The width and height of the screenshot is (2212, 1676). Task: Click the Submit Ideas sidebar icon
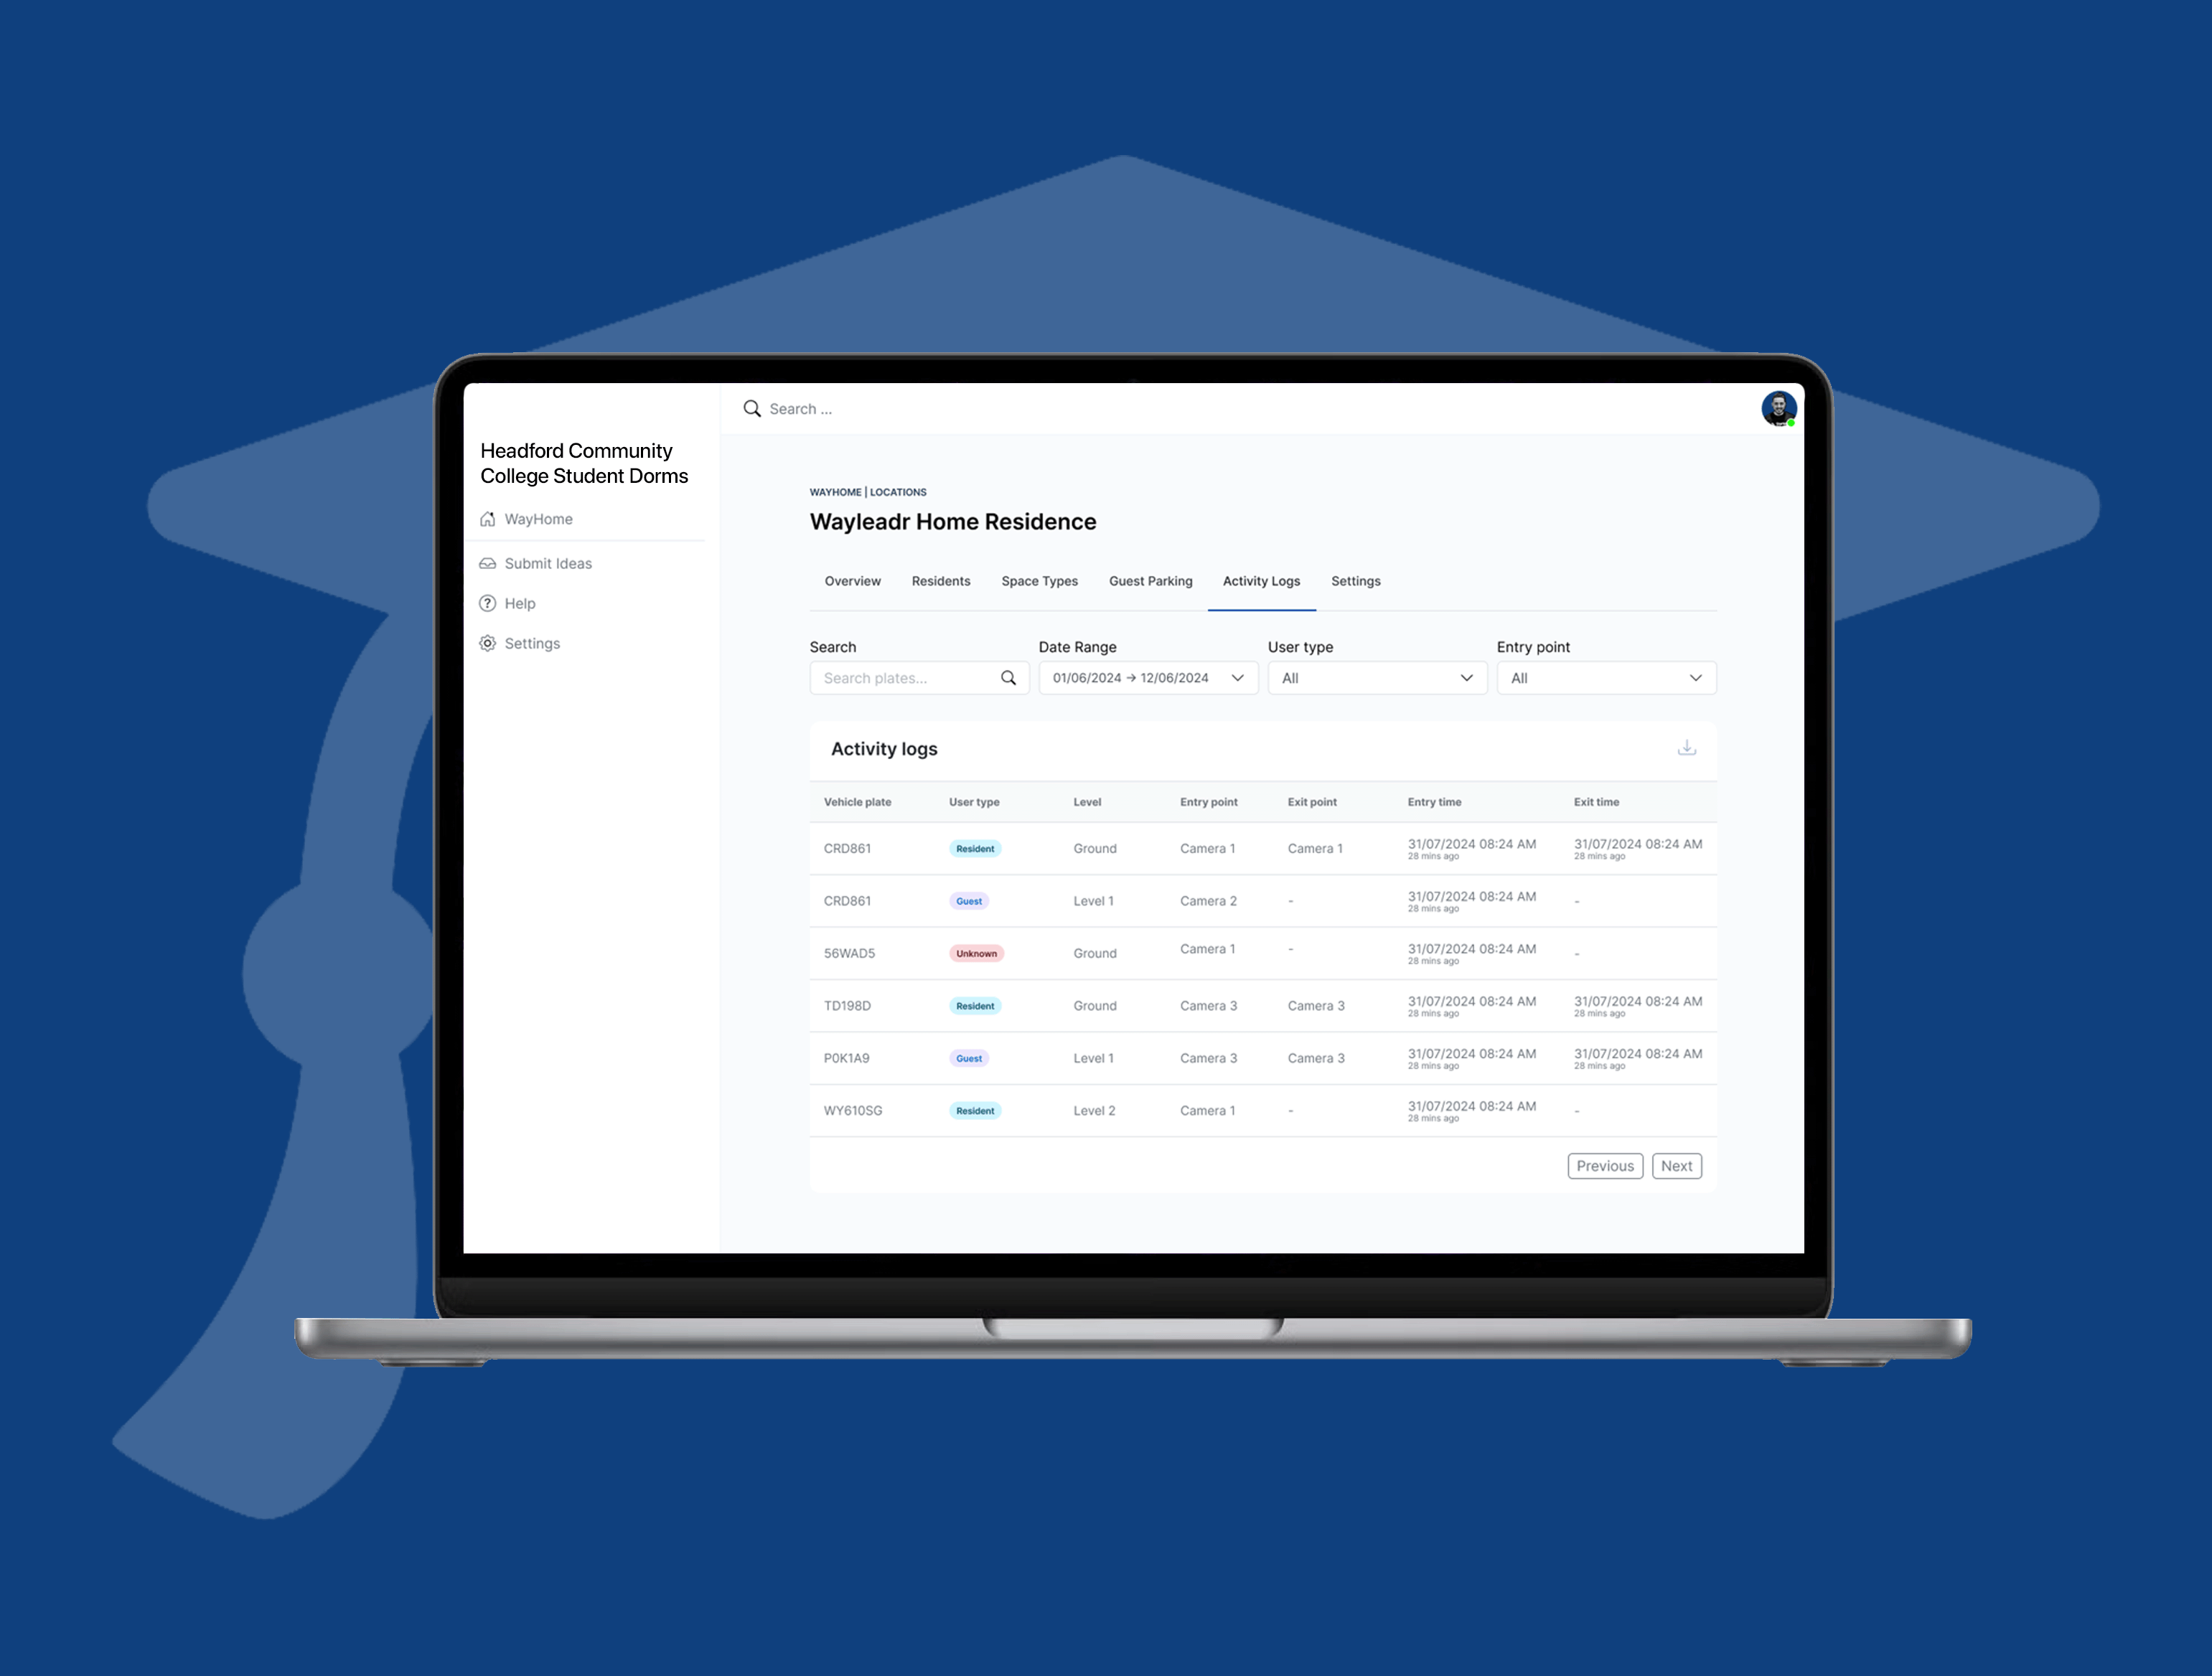click(x=488, y=563)
